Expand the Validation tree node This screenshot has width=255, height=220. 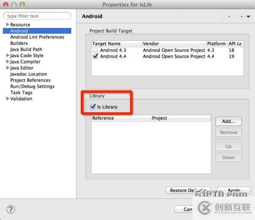(x=8, y=99)
